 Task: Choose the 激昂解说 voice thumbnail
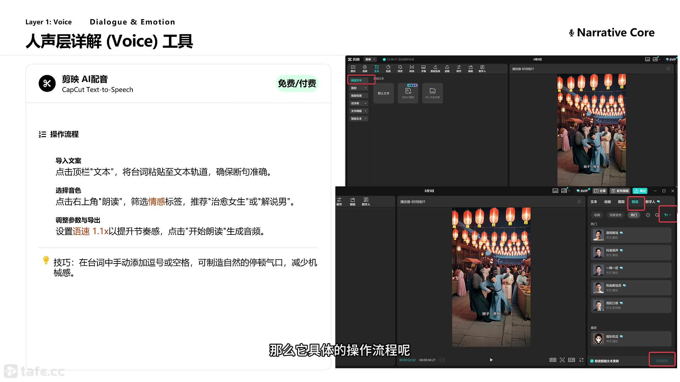tap(598, 235)
